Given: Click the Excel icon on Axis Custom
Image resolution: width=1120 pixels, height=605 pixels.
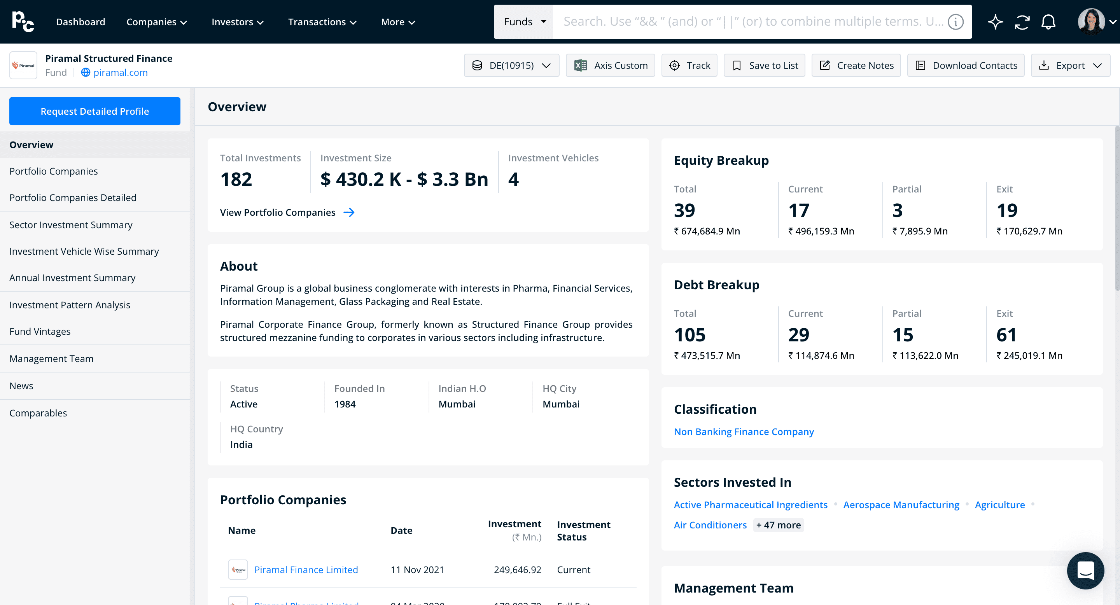Looking at the screenshot, I should click(581, 66).
